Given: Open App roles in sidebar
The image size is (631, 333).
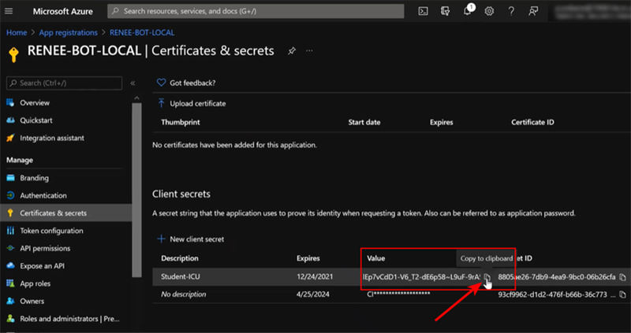Looking at the screenshot, I should [35, 283].
